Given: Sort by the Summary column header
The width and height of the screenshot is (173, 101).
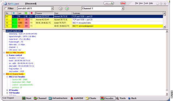Looking at the screenshot, I should (x=117, y=13).
